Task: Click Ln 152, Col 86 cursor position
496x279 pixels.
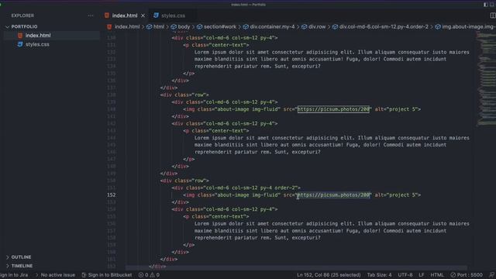Action: coord(329,275)
